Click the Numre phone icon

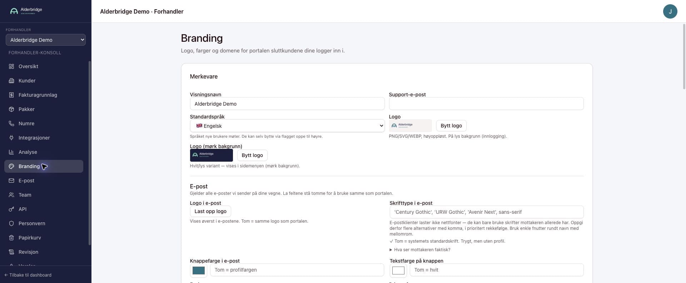[11, 123]
